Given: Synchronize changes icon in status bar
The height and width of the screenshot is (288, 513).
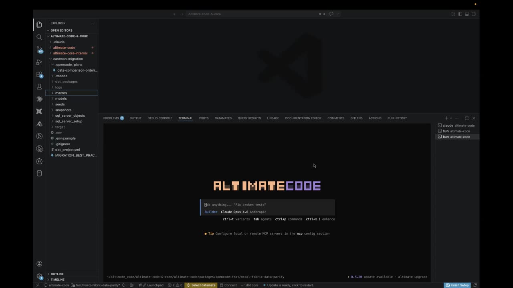Looking at the screenshot, I should click(124, 285).
